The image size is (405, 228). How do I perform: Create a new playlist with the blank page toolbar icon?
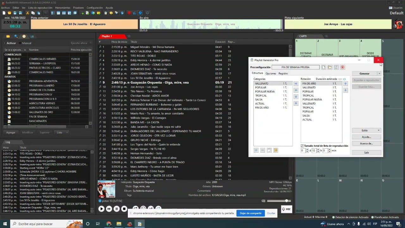point(4,13)
